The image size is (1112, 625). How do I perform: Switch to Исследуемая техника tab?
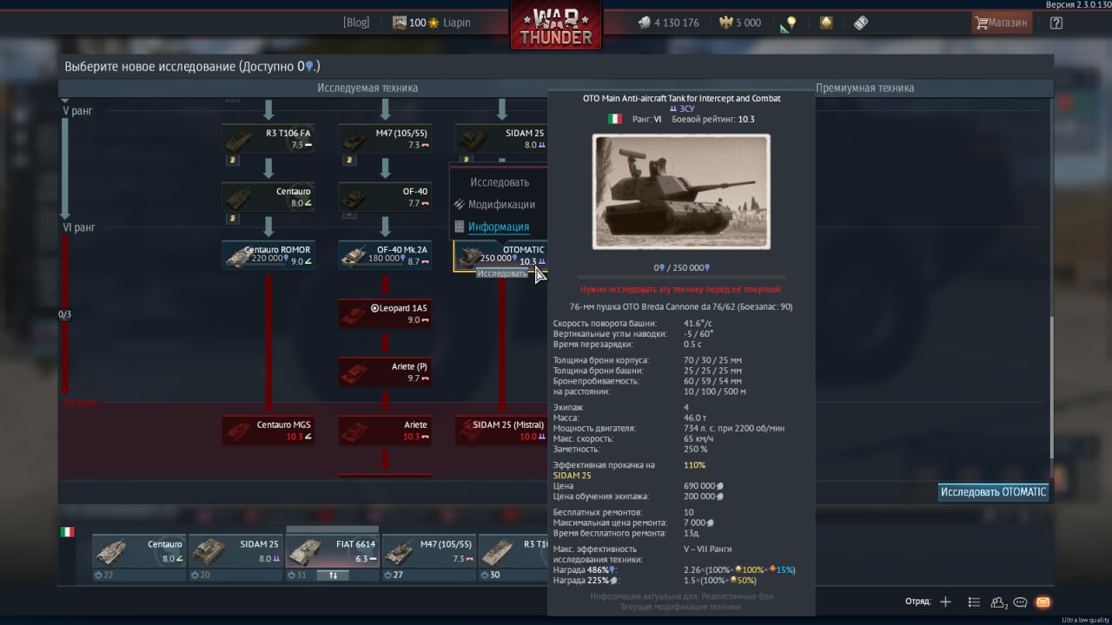click(367, 88)
